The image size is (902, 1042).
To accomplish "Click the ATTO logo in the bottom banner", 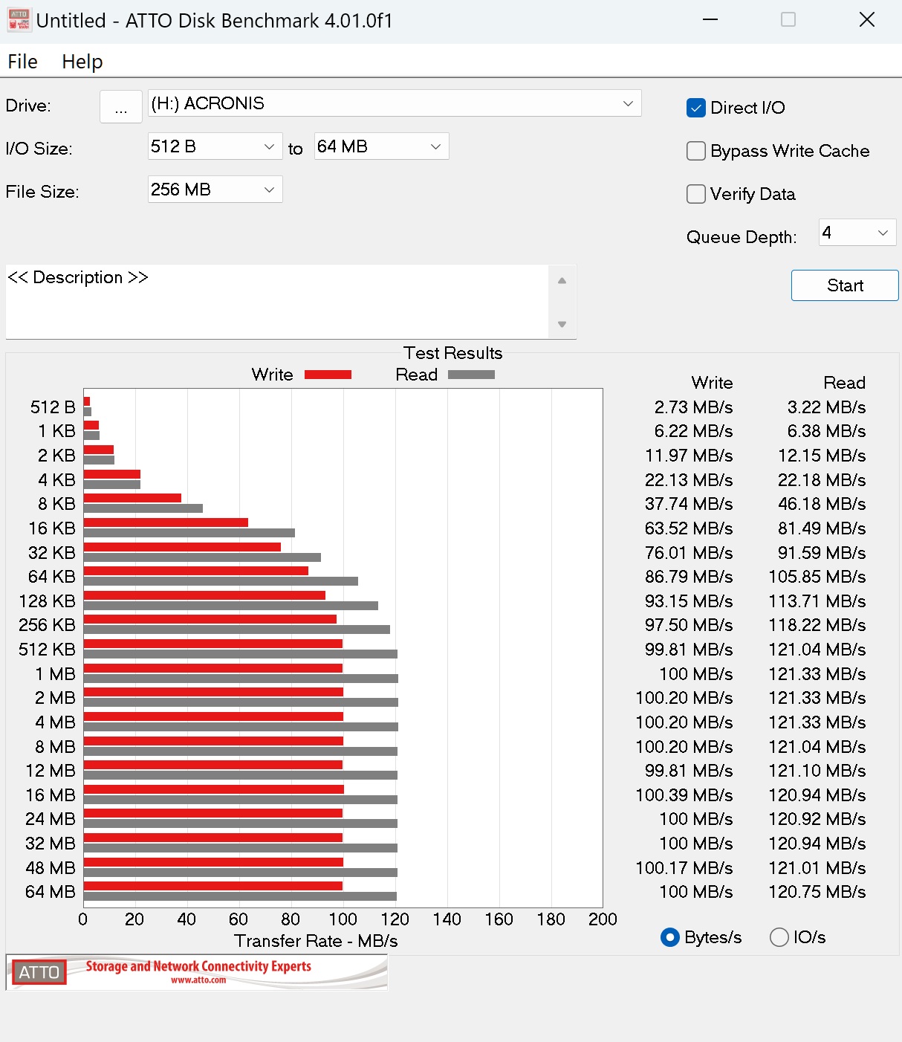I will click(x=38, y=971).
